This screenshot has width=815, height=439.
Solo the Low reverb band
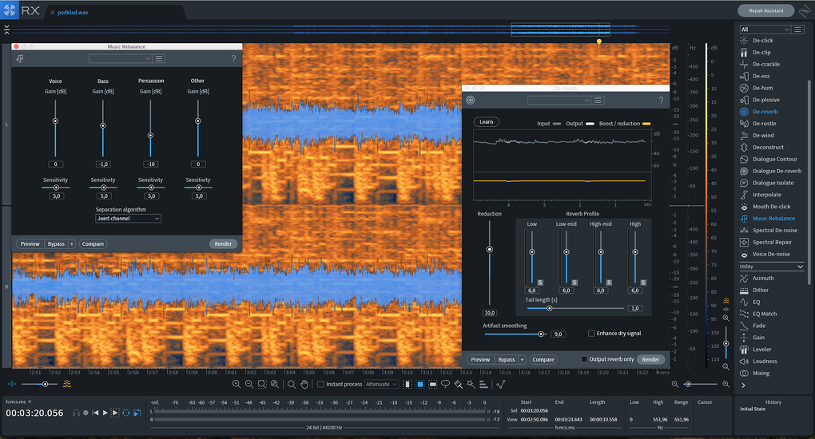pos(540,283)
